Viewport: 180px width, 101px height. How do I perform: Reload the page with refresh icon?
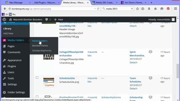click(98, 9)
